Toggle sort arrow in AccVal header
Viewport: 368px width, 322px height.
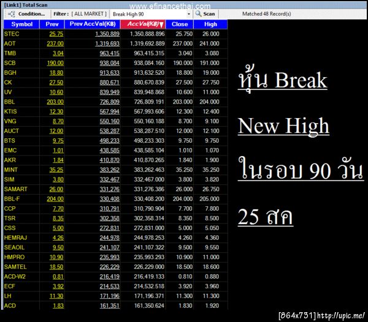(161, 25)
